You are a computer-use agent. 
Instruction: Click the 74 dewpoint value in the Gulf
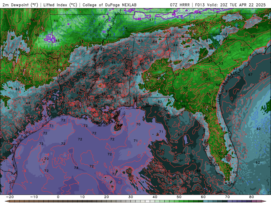(x=76, y=167)
